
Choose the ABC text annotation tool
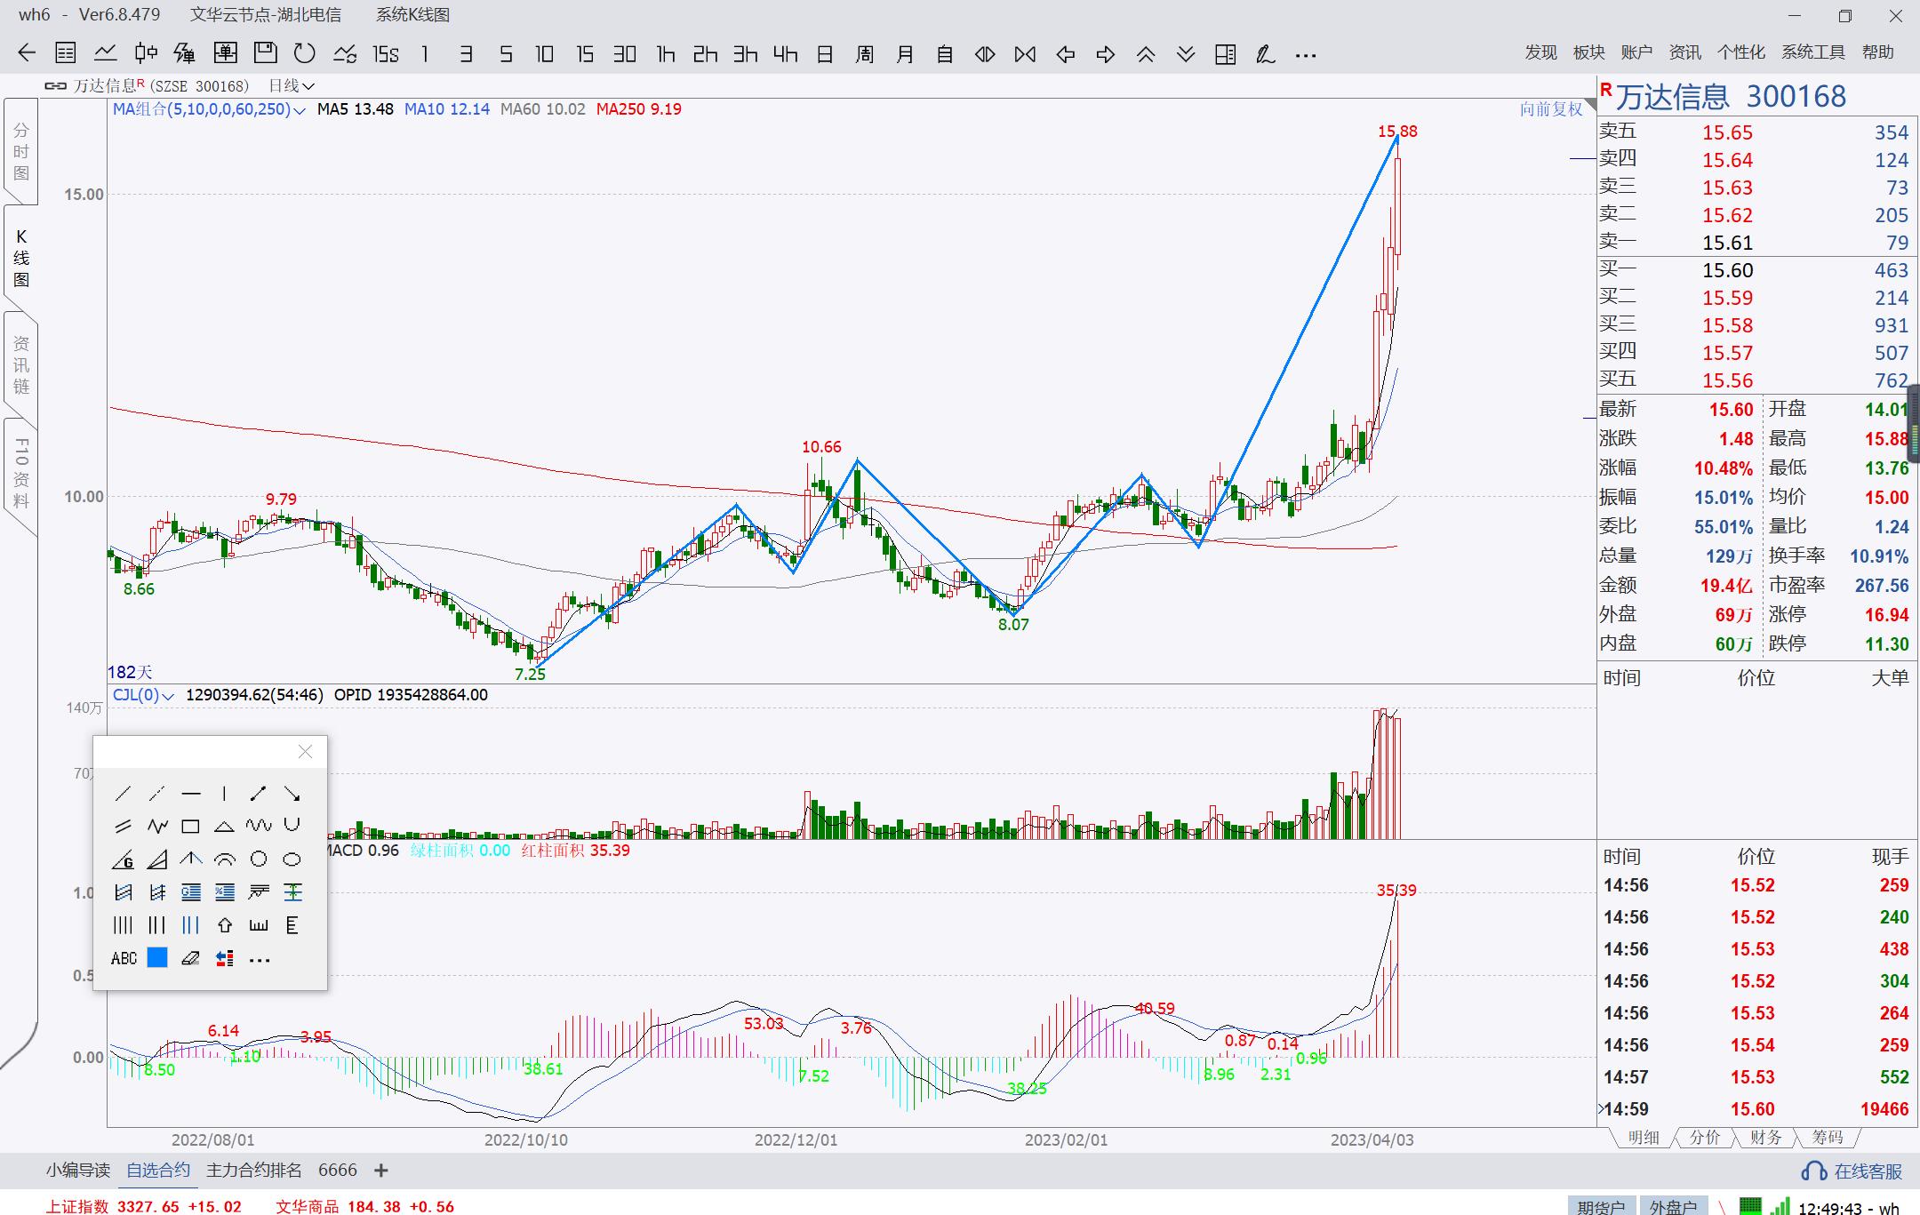pyautogui.click(x=124, y=958)
